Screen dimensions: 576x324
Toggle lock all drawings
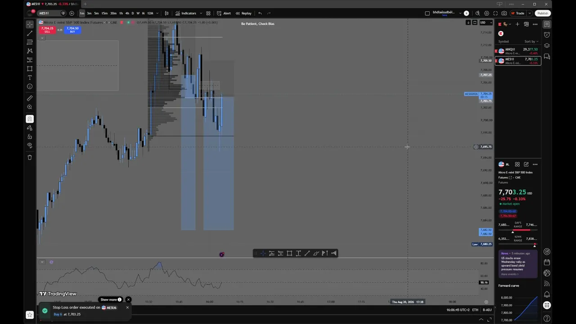coord(30,136)
